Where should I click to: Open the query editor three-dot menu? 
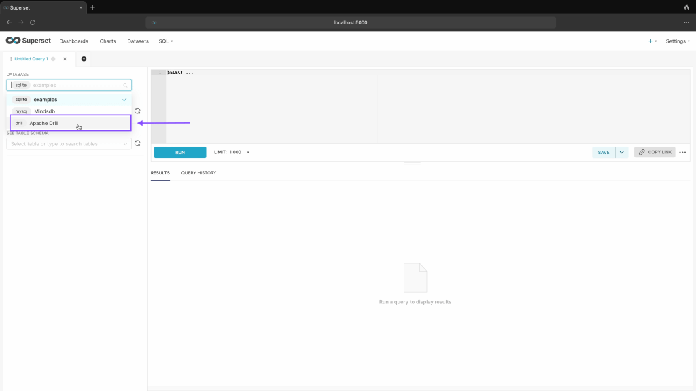click(682, 153)
